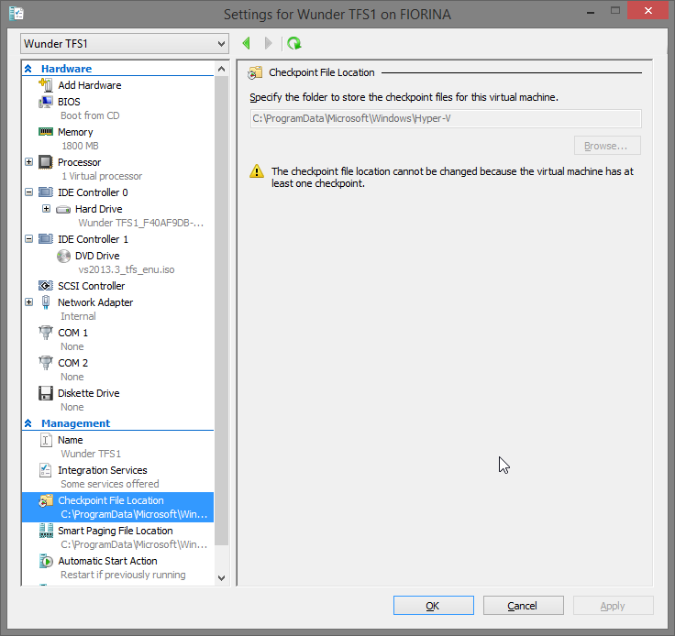Click the Checkpoint File Location header icon

pos(255,72)
